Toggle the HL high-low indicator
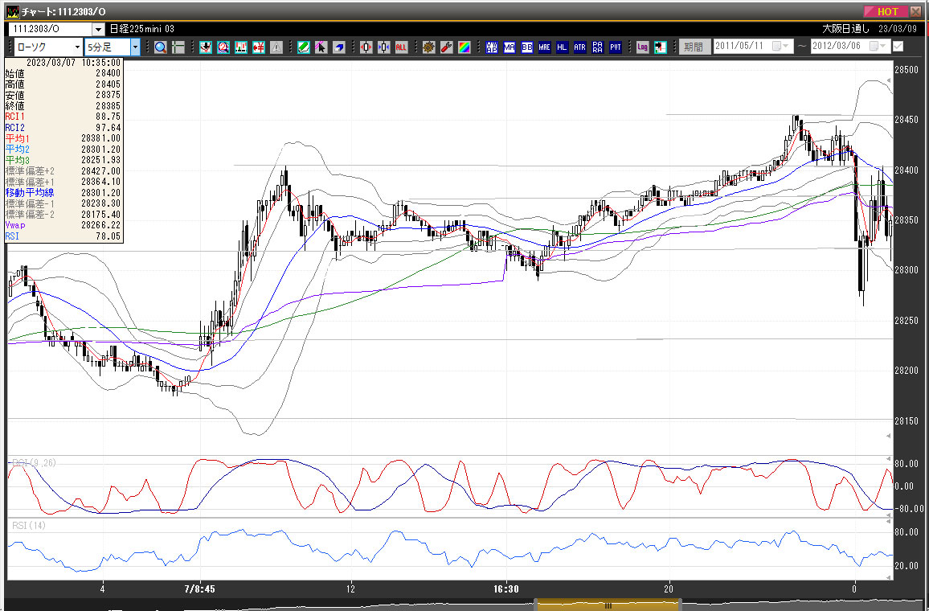The image size is (929, 611). click(563, 47)
